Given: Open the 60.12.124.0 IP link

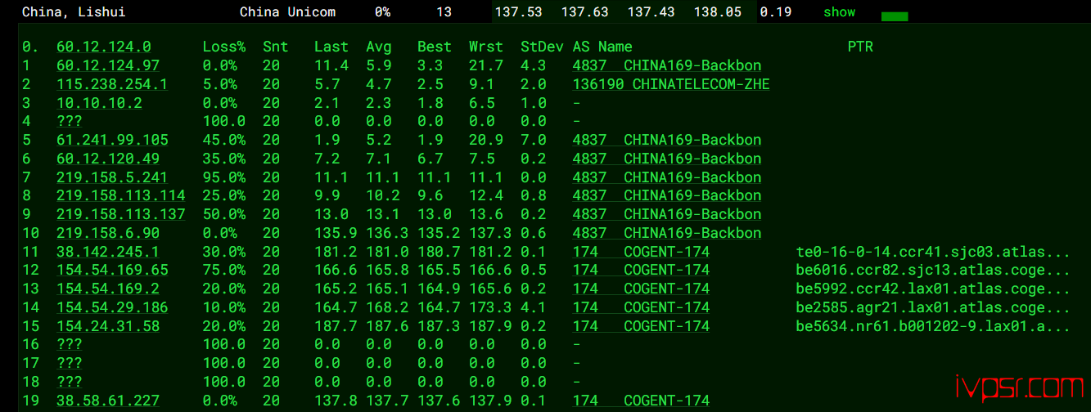Looking at the screenshot, I should [x=104, y=47].
